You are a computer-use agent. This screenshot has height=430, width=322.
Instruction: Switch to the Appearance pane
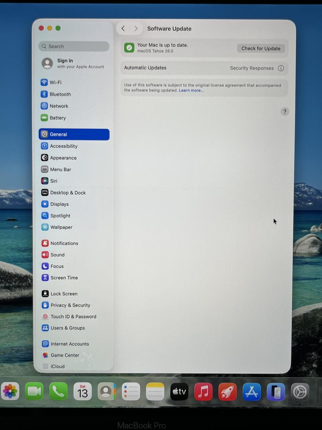pyautogui.click(x=74, y=158)
